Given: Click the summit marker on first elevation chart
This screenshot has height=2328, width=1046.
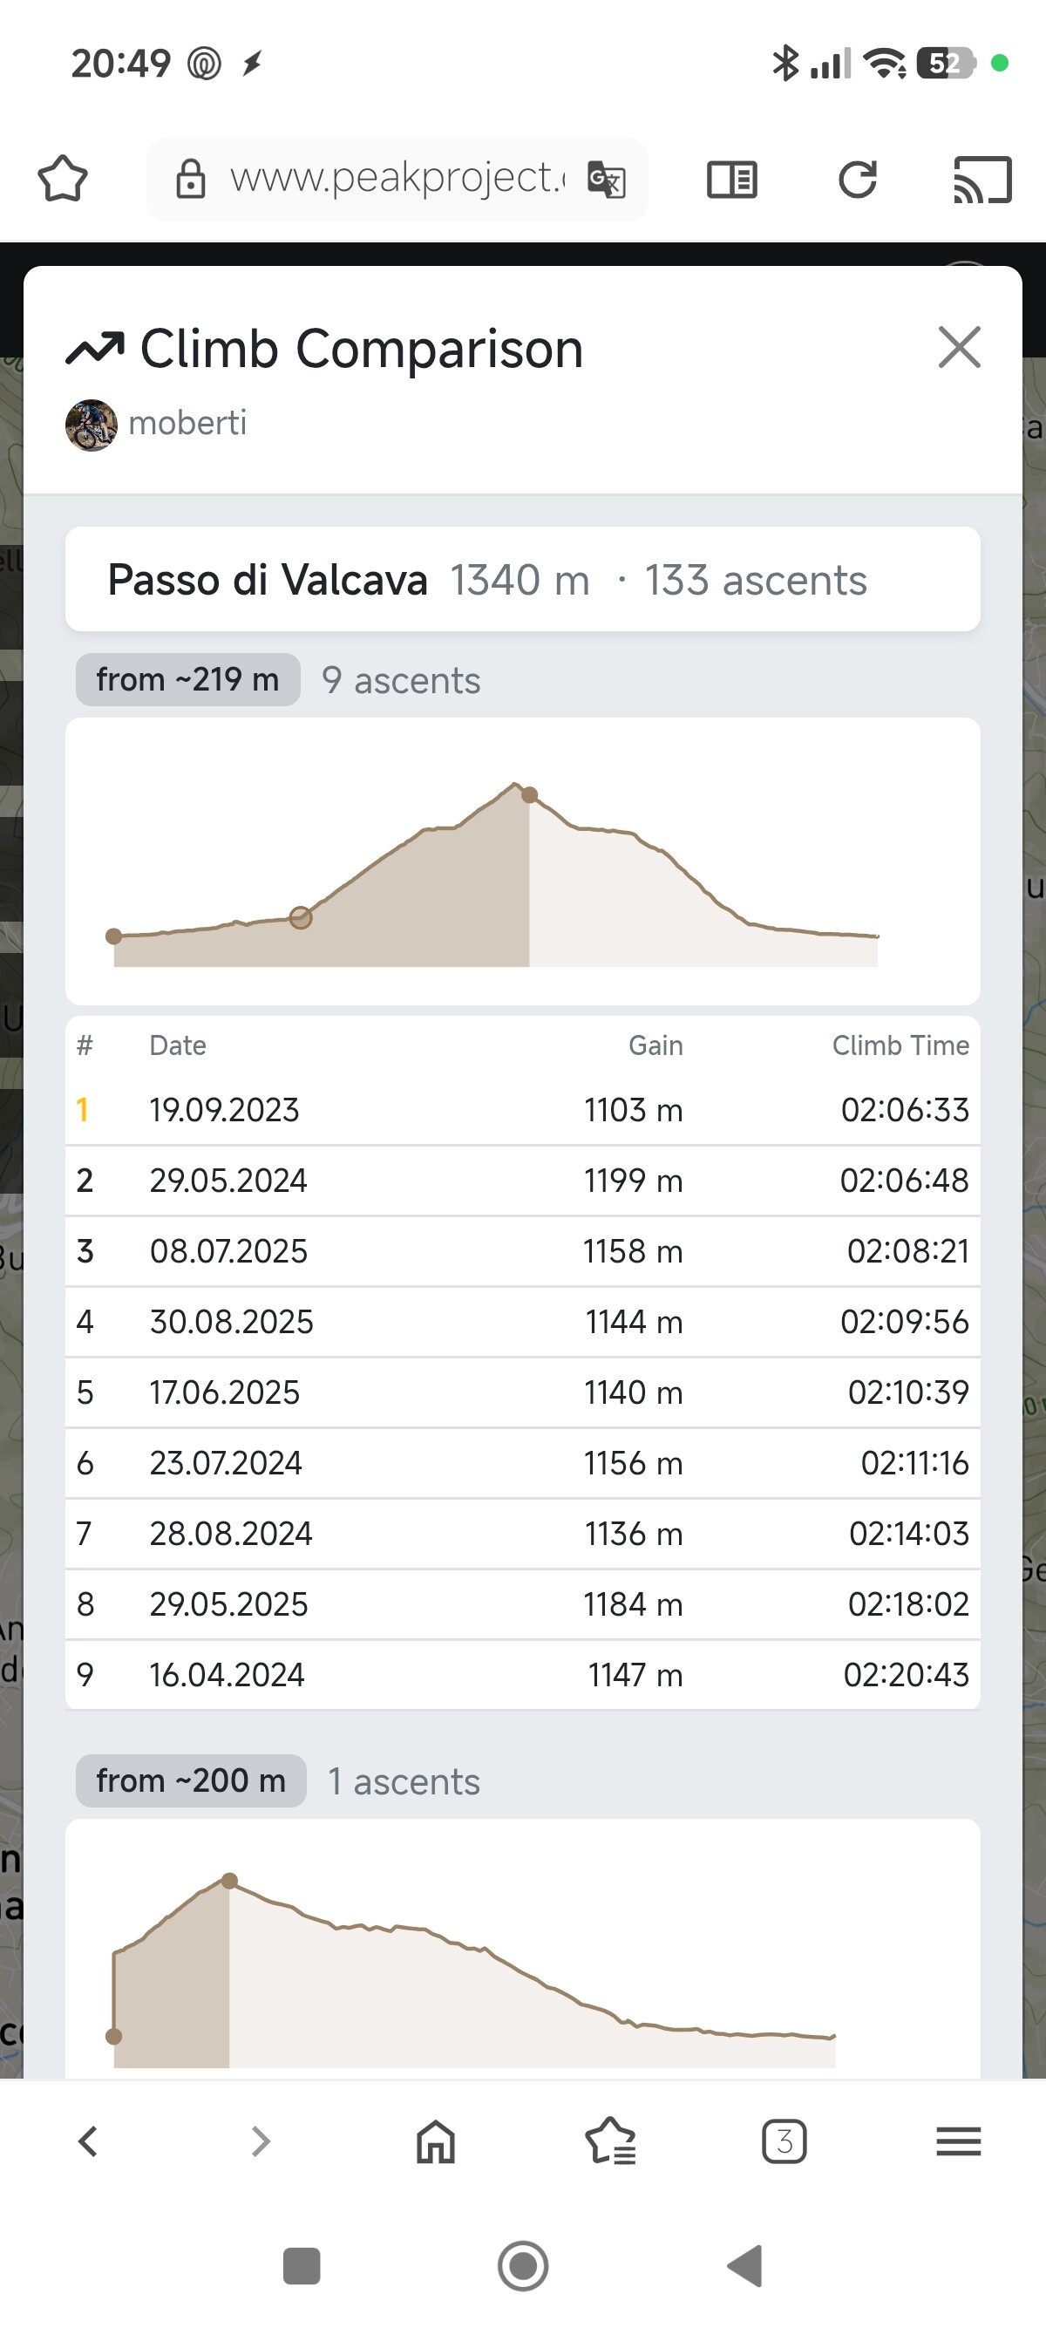Looking at the screenshot, I should tap(530, 795).
